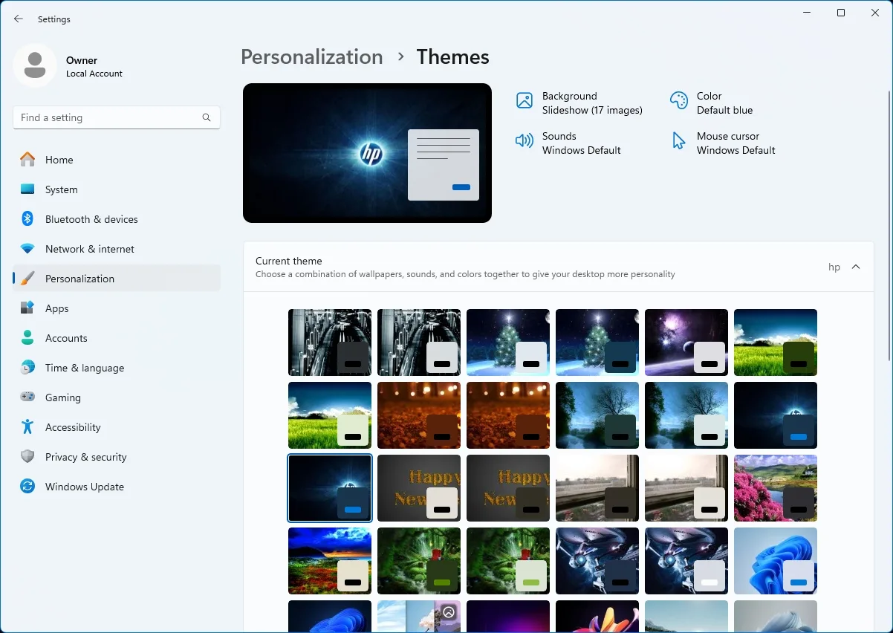Select the first grayscale highway dark theme
The image size is (893, 633).
click(330, 343)
